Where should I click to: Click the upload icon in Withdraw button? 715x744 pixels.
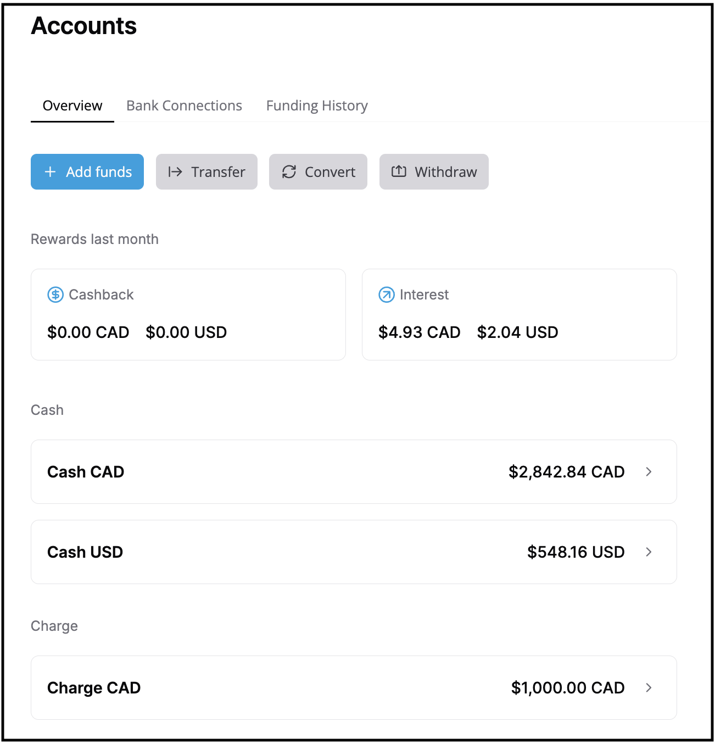[x=399, y=171]
